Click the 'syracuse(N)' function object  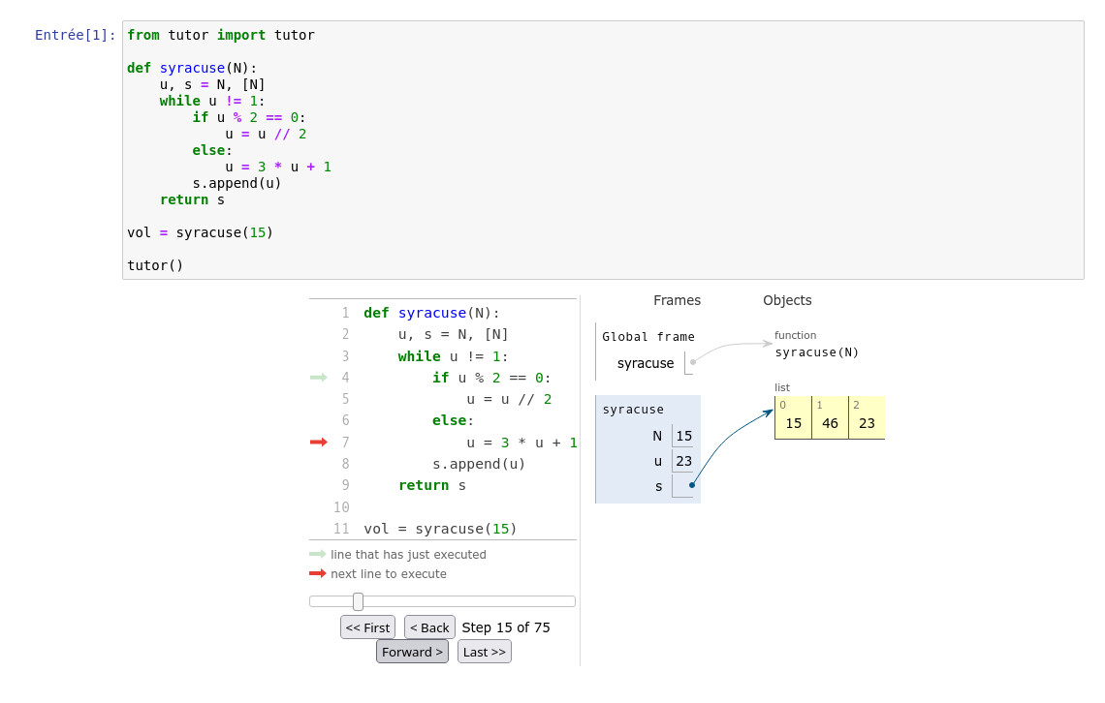point(817,351)
